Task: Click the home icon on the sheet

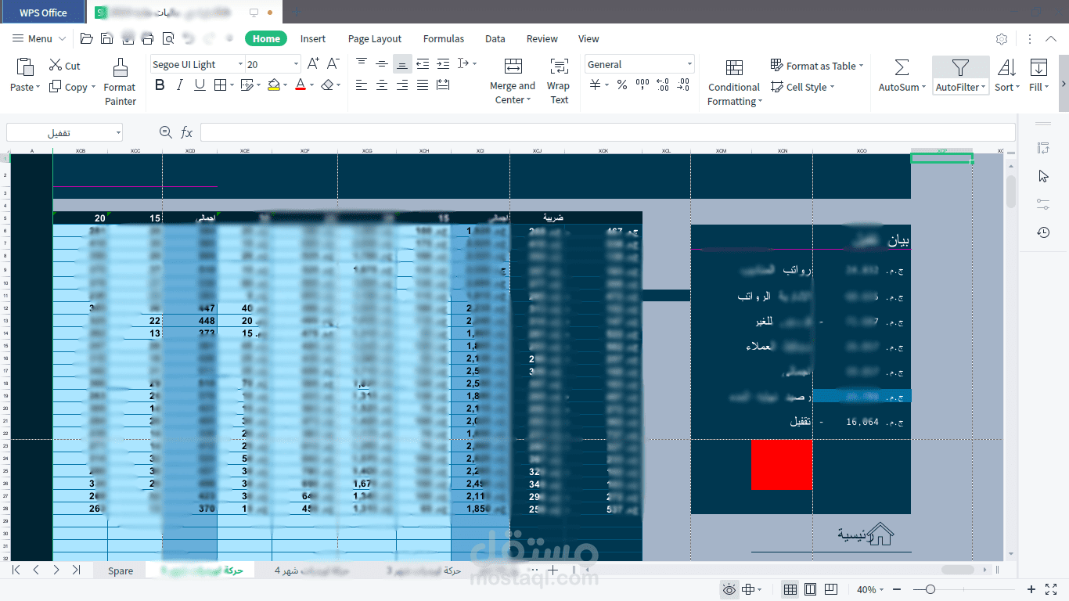Action: (880, 534)
